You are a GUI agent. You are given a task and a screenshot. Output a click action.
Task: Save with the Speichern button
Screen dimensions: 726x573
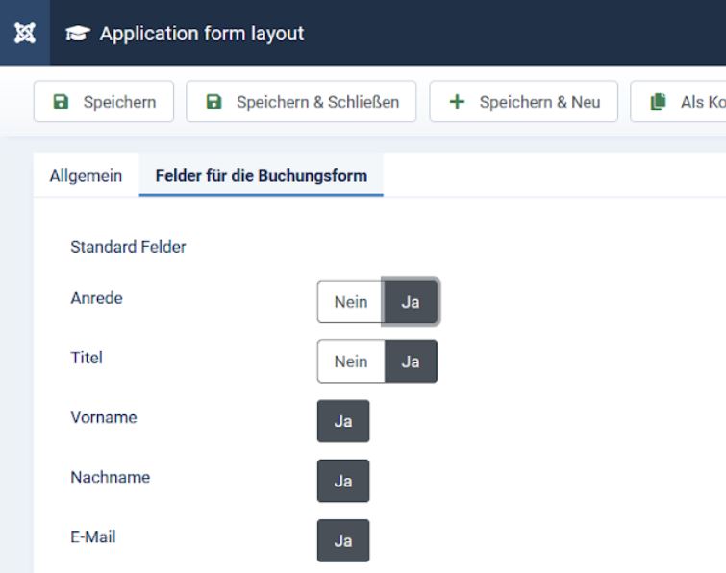[104, 101]
